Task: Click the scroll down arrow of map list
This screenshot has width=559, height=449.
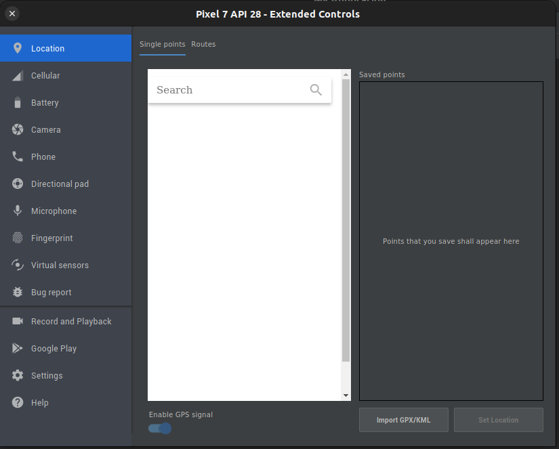Action: click(346, 395)
